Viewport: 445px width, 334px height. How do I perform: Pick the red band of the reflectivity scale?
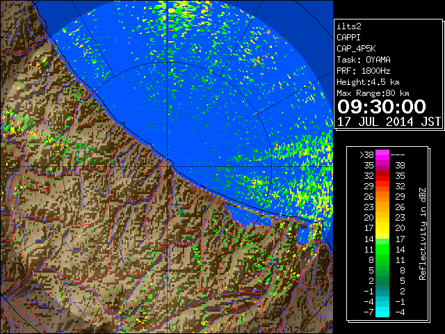click(x=382, y=176)
